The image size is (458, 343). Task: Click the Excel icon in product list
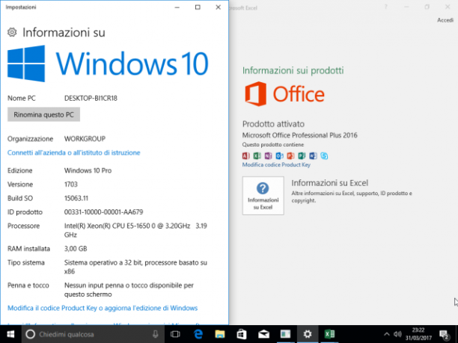pyautogui.click(x=257, y=155)
